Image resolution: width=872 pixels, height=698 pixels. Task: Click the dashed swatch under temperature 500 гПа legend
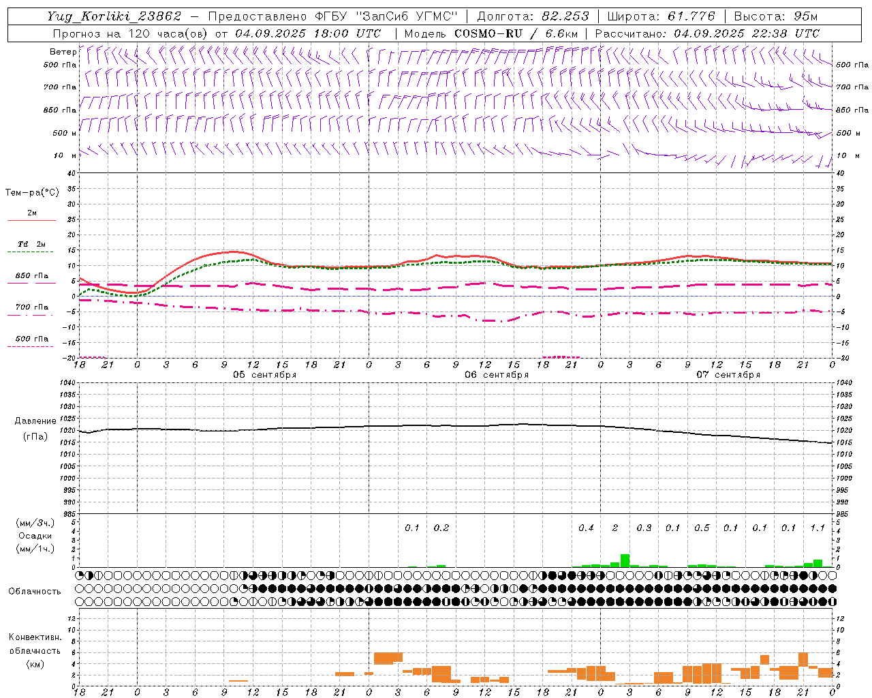coord(31,347)
